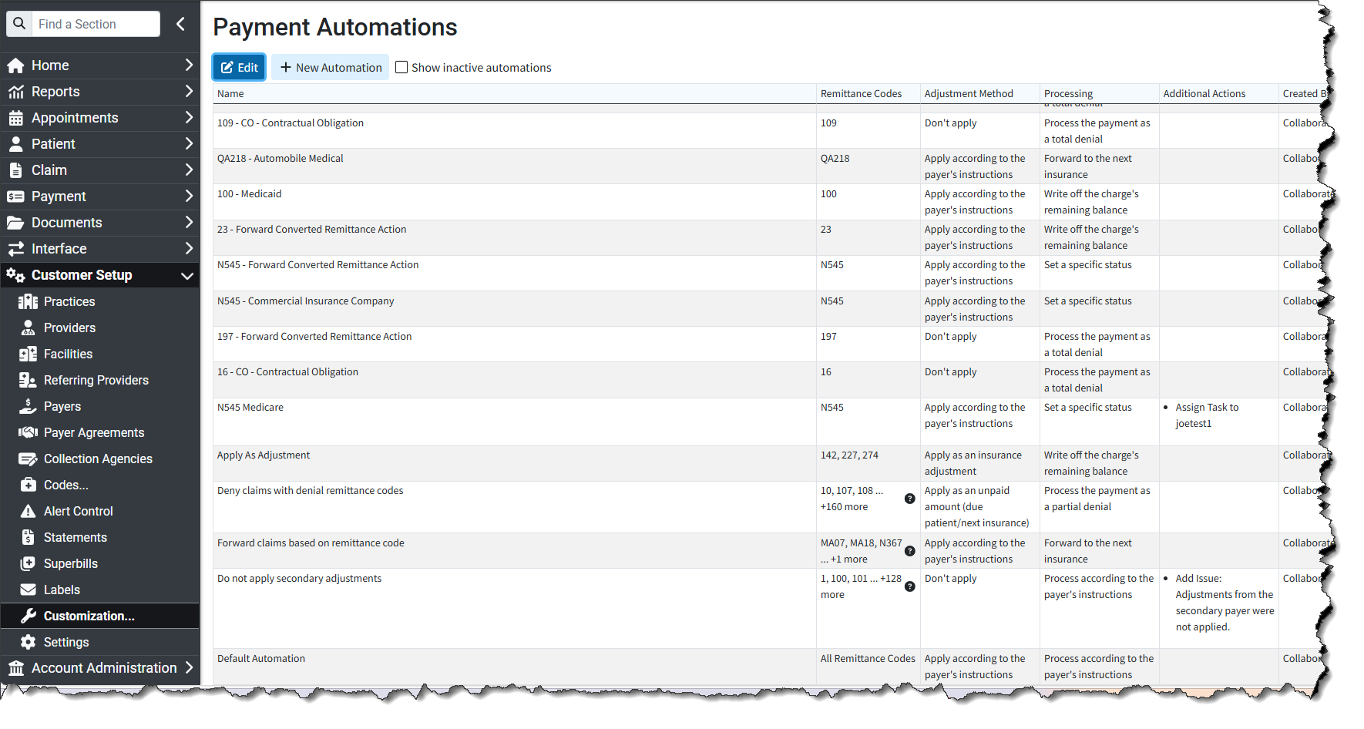1364x729 pixels.
Task: Collapse the Customer Setup section chevron
Action: [x=187, y=275]
